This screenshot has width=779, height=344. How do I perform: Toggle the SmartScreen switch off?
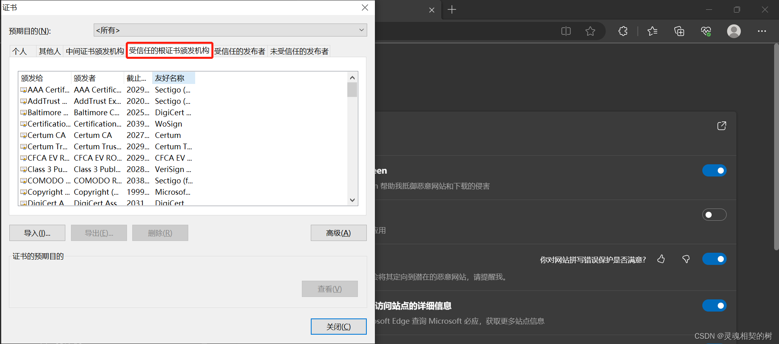[714, 170]
